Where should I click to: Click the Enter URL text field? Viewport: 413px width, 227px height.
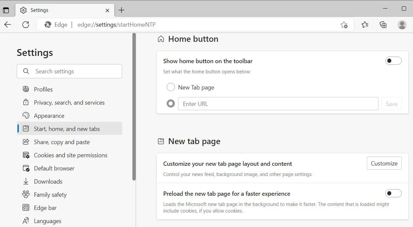click(x=278, y=104)
